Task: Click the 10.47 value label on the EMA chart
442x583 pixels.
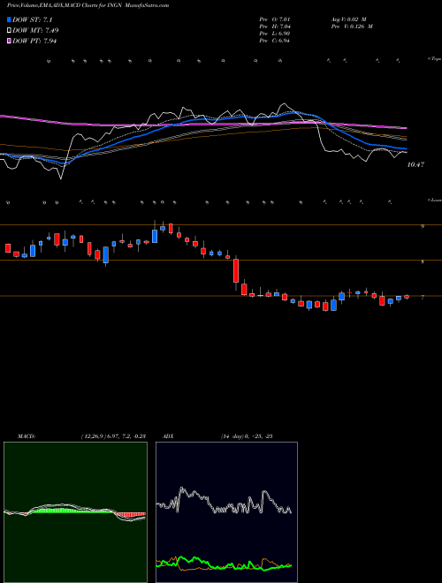Action: [415, 164]
